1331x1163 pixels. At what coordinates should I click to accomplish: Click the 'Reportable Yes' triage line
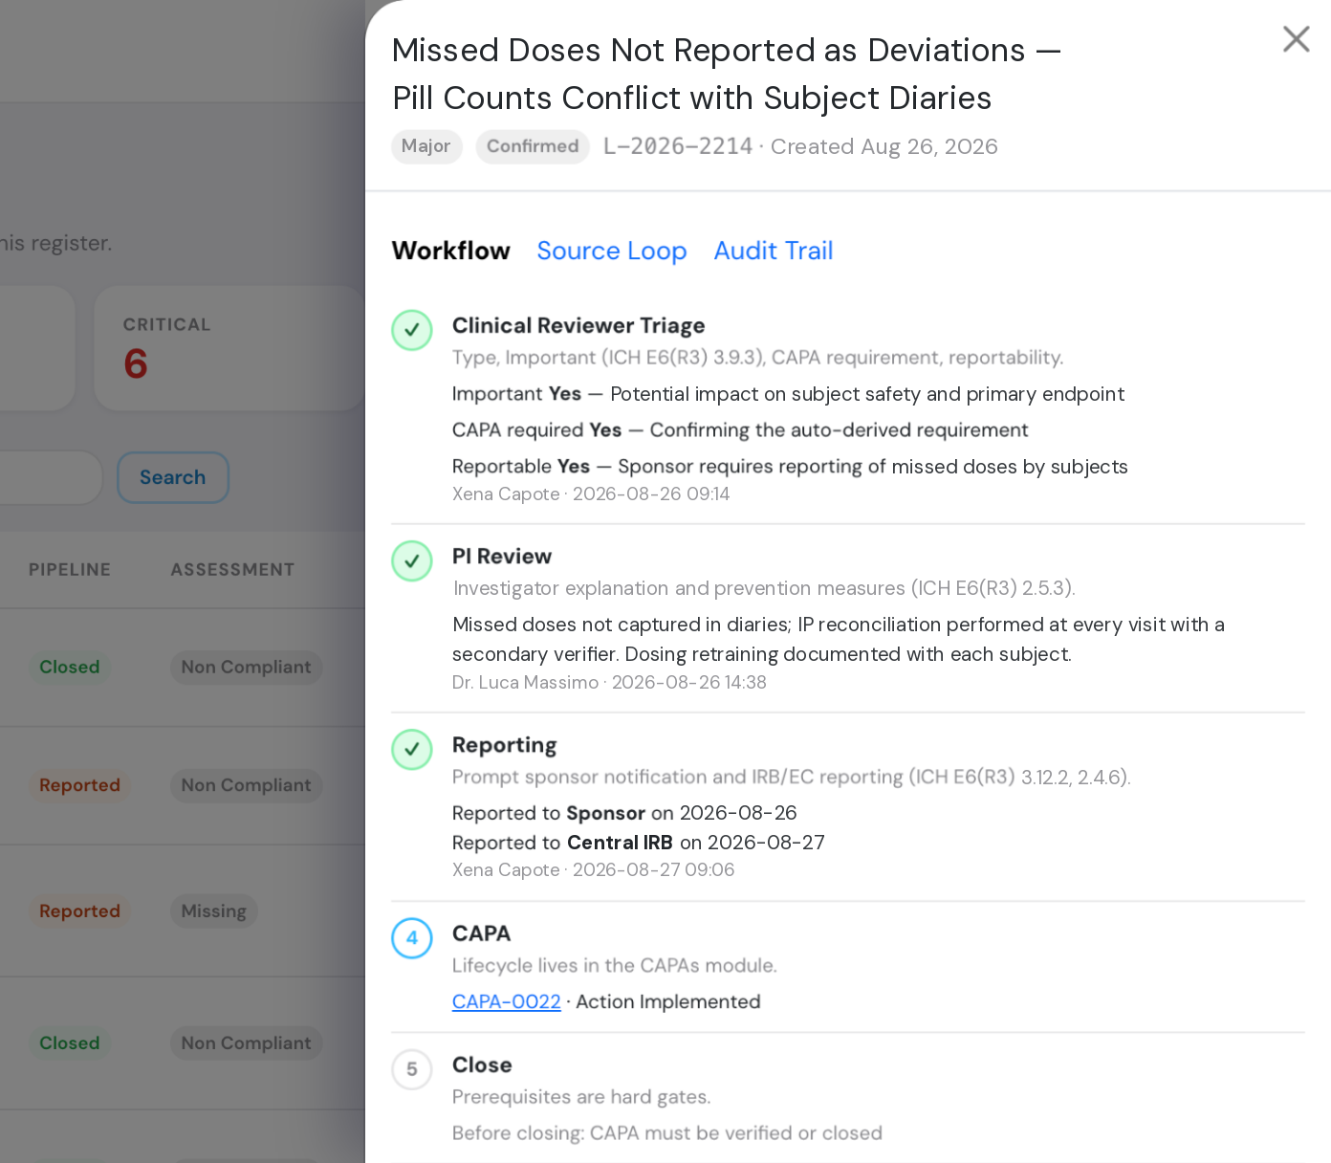click(790, 467)
